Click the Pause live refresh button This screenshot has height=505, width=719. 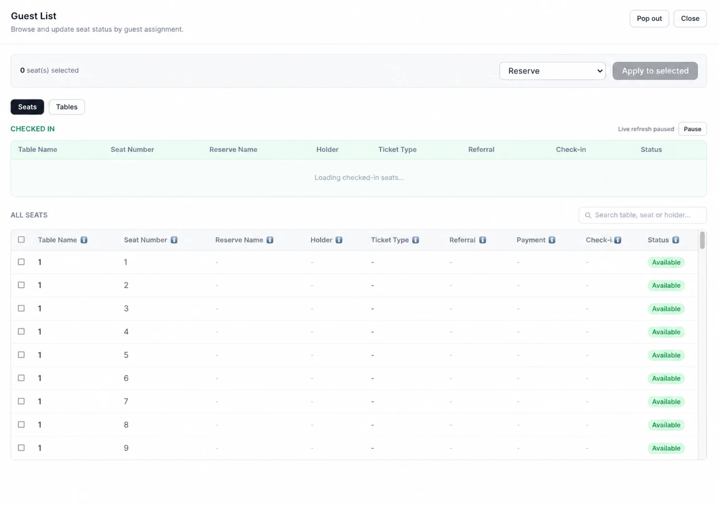(x=693, y=129)
